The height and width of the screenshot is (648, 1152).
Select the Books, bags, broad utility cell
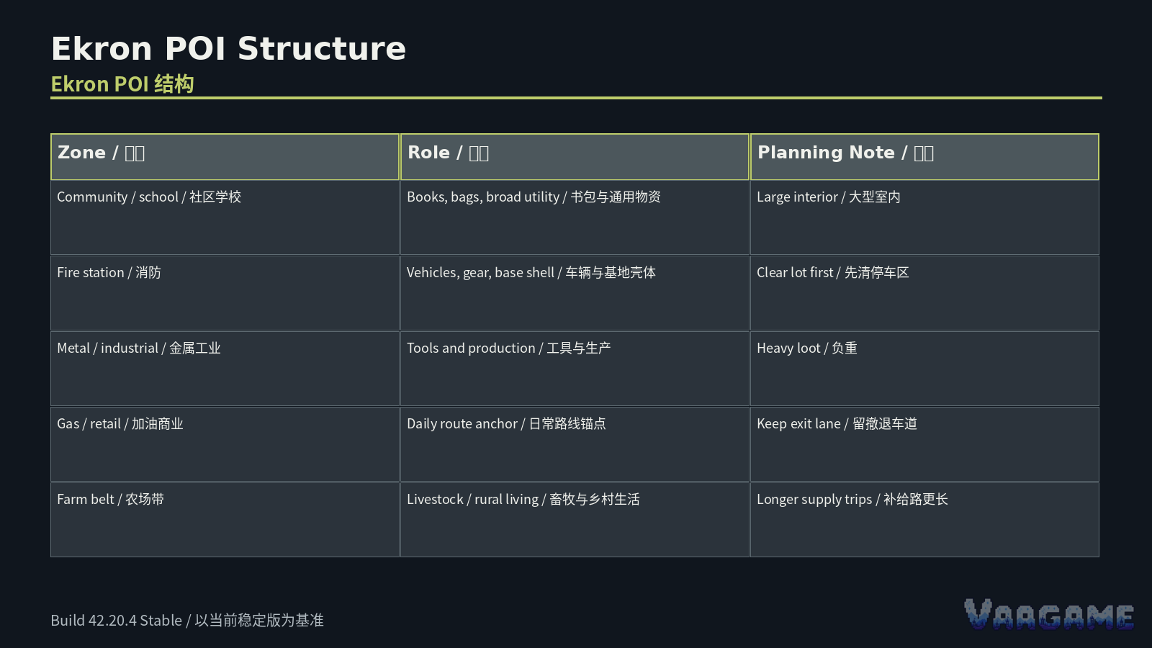pyautogui.click(x=575, y=217)
